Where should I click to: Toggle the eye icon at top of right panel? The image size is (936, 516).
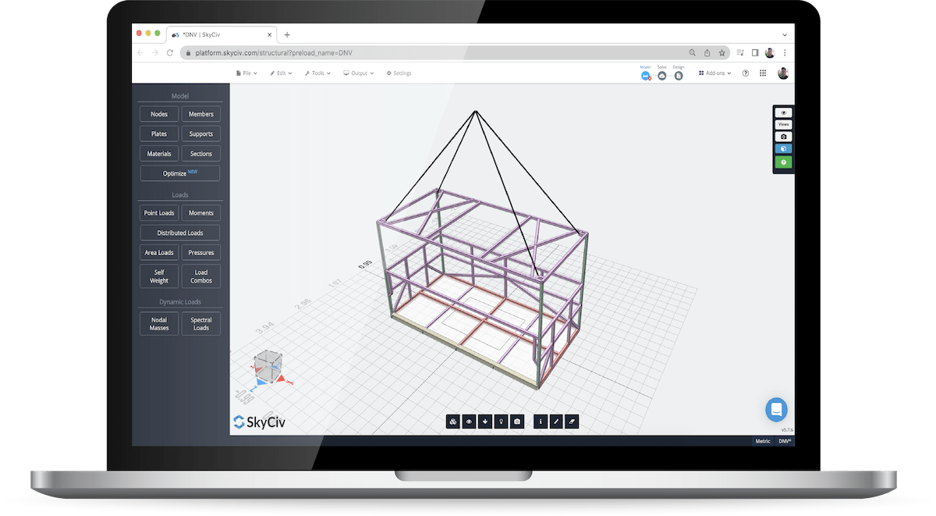pos(782,112)
